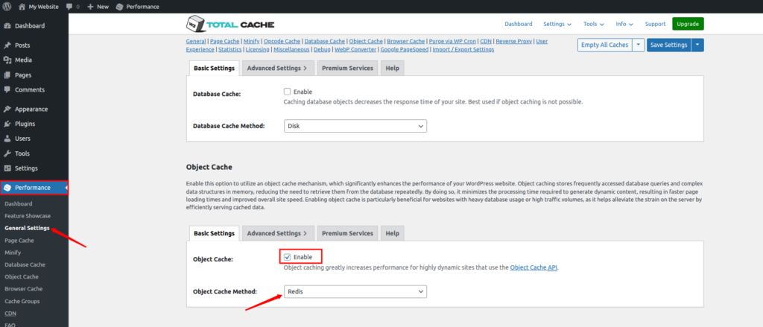Uncheck the Object Cache Enable checkbox
This screenshot has height=327, width=763.
[x=287, y=257]
